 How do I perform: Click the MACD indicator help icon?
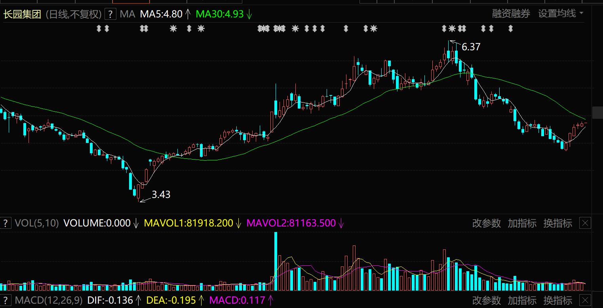coord(6,300)
